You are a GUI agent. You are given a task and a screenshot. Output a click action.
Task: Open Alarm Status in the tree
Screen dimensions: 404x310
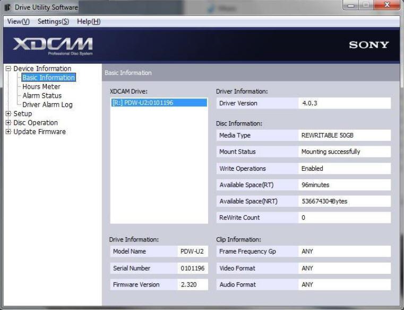[42, 96]
